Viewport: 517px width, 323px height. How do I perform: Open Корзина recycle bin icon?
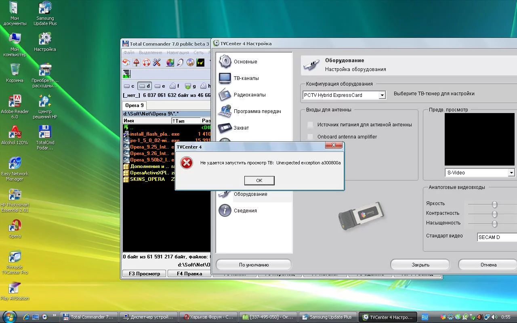(15, 73)
